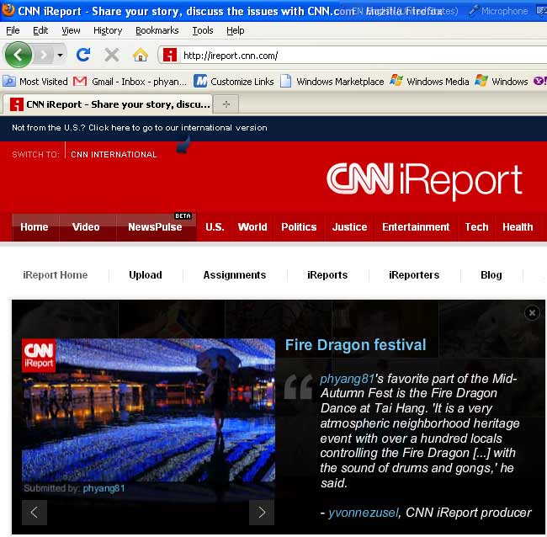Open the U.S. news section
The width and height of the screenshot is (547, 537).
(215, 227)
